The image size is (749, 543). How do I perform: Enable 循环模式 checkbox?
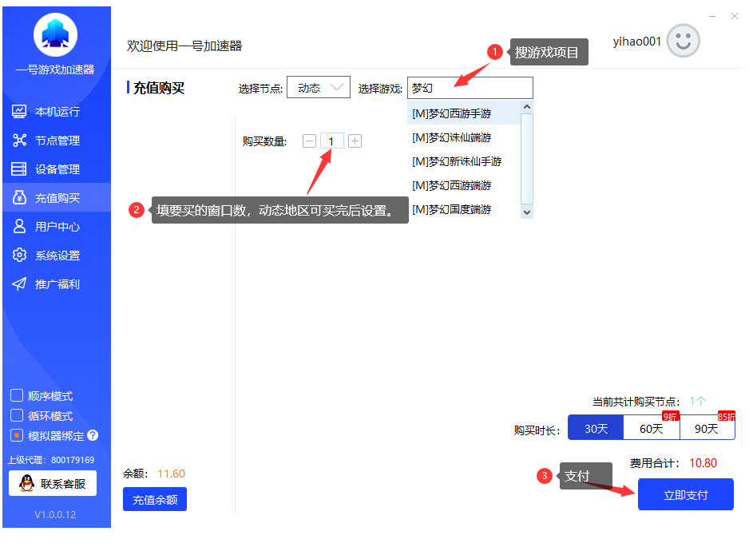17,415
